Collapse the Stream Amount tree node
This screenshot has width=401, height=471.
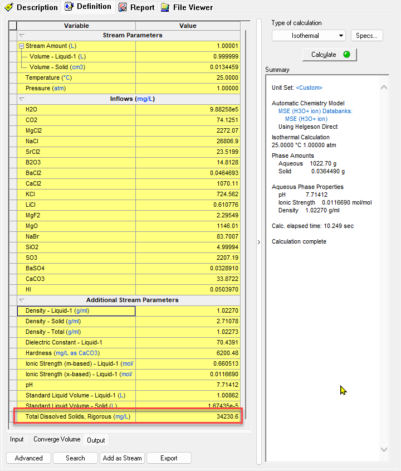pyautogui.click(x=21, y=46)
